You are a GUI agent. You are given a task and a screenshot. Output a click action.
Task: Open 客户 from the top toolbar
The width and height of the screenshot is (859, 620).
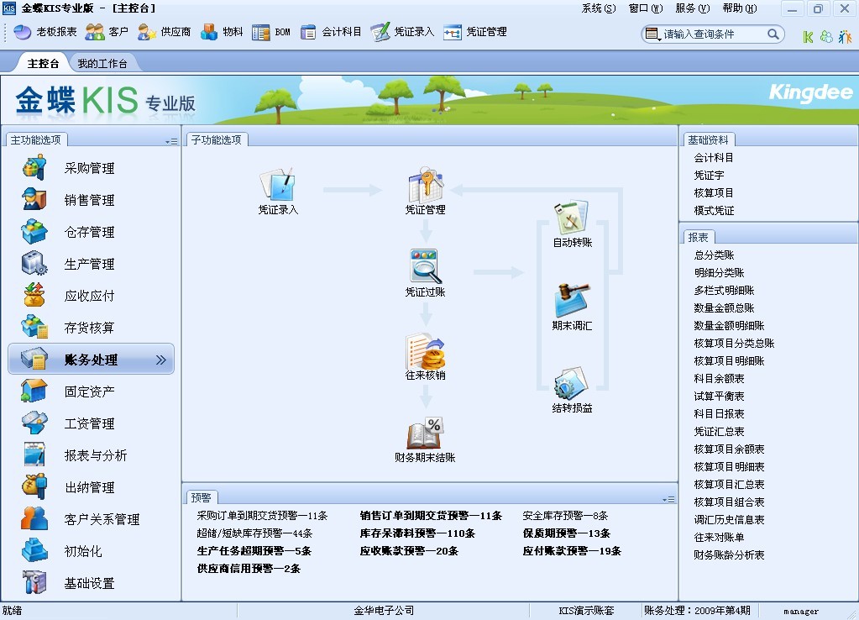[107, 32]
